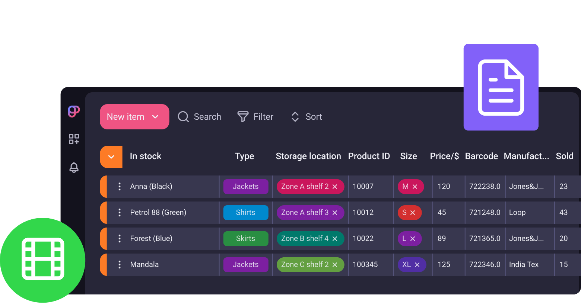
Task: Collapse the In stock group via orange chevron
Action: tap(111, 157)
